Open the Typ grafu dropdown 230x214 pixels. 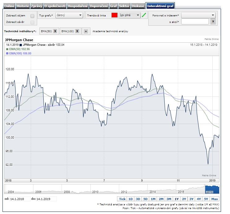69,15
